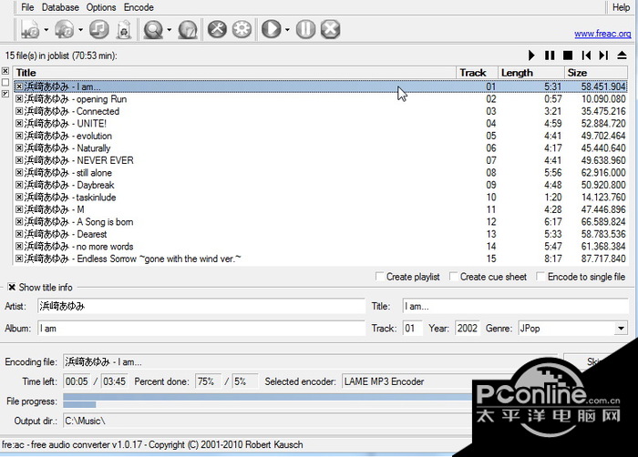This screenshot has width=638, height=457.
Task: Select the 'no more words' track row
Action: (x=321, y=247)
